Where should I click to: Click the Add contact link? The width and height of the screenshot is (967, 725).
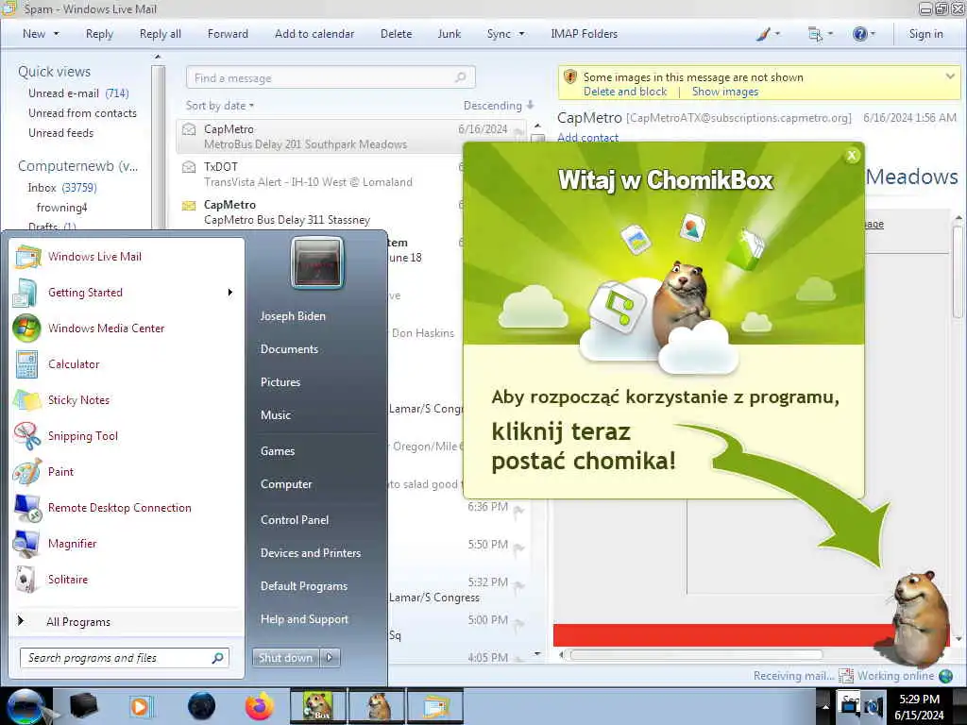(587, 138)
